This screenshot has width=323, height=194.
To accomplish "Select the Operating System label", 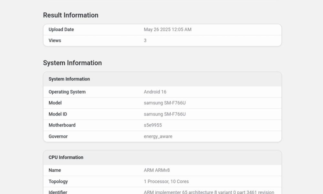I will [x=67, y=92].
